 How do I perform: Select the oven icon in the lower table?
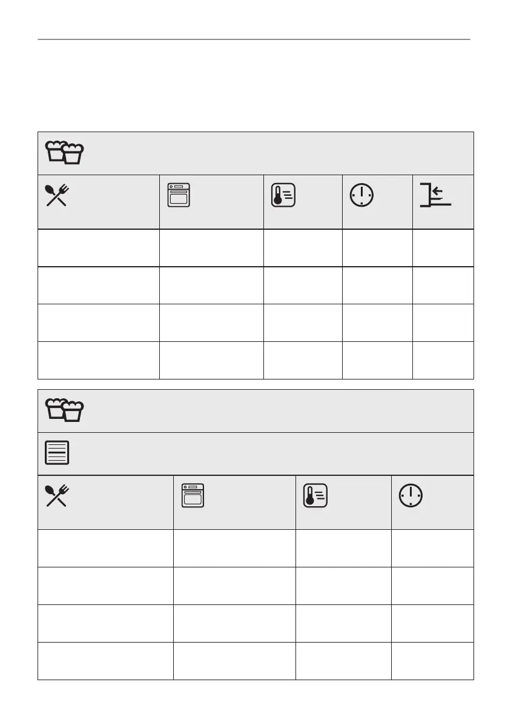pyautogui.click(x=193, y=495)
